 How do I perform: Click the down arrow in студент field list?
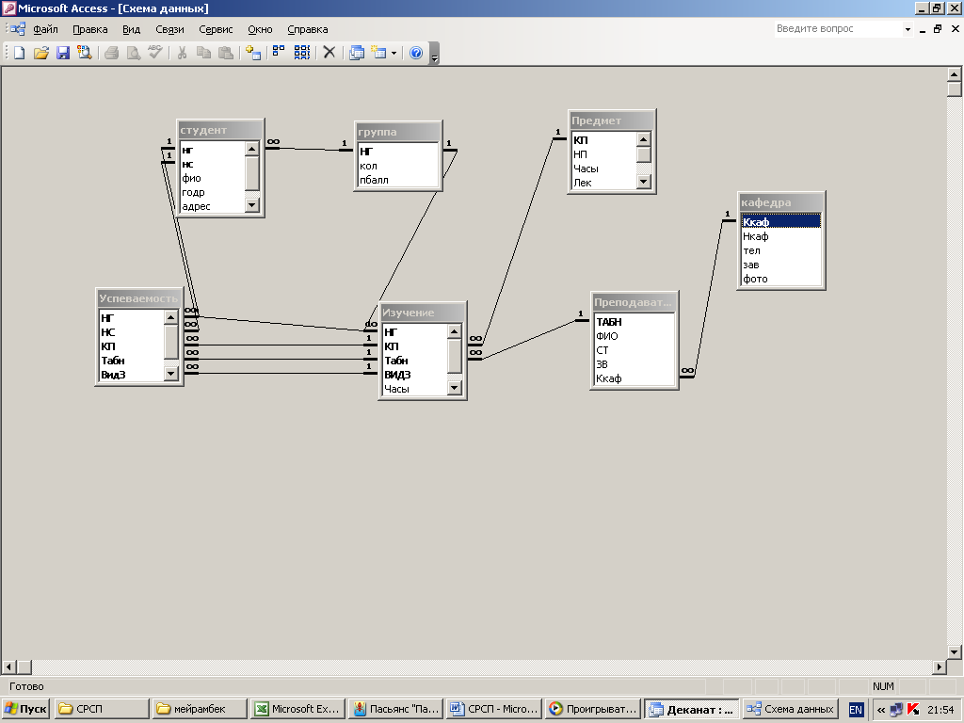[252, 205]
